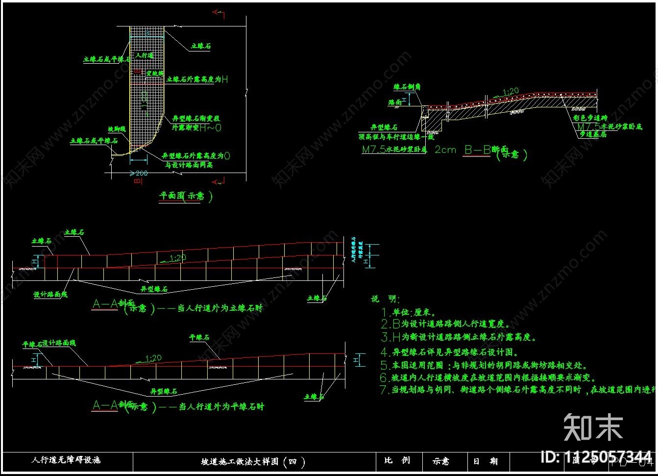This screenshot has width=658, height=476.
Task: Select the 当人行道外为平缘石时 caption
Action: pos(221,407)
